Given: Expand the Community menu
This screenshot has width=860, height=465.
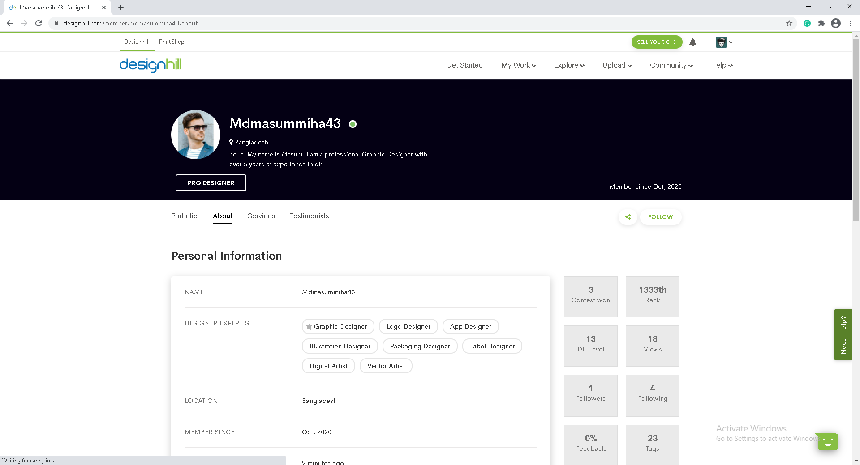Looking at the screenshot, I should pos(671,65).
